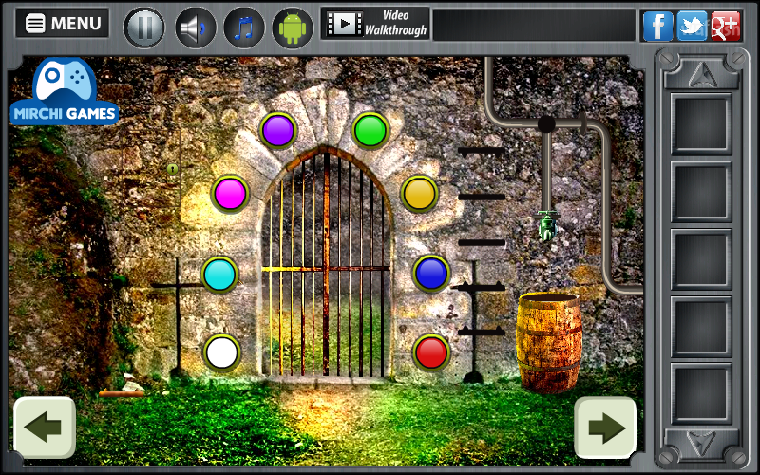Screen dimensions: 760x475
Task: Click the black pipe junction knob
Action: [x=546, y=124]
